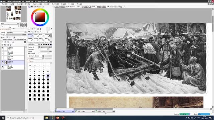Zoom out the navigator with the minus button
This screenshot has width=214, height=120.
tap(21, 24)
